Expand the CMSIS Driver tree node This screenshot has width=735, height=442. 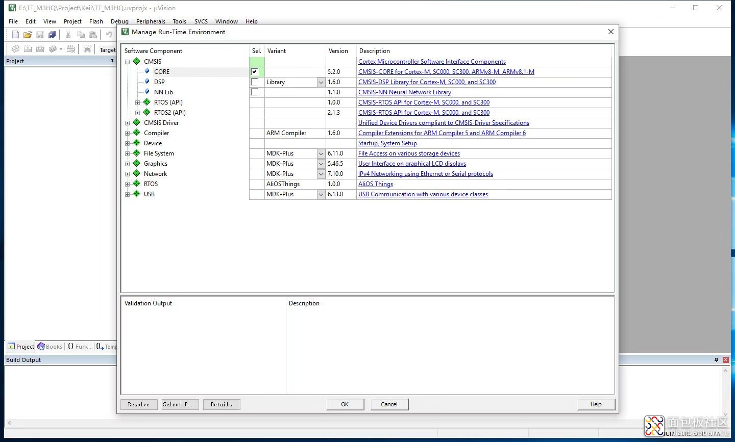[x=127, y=123]
